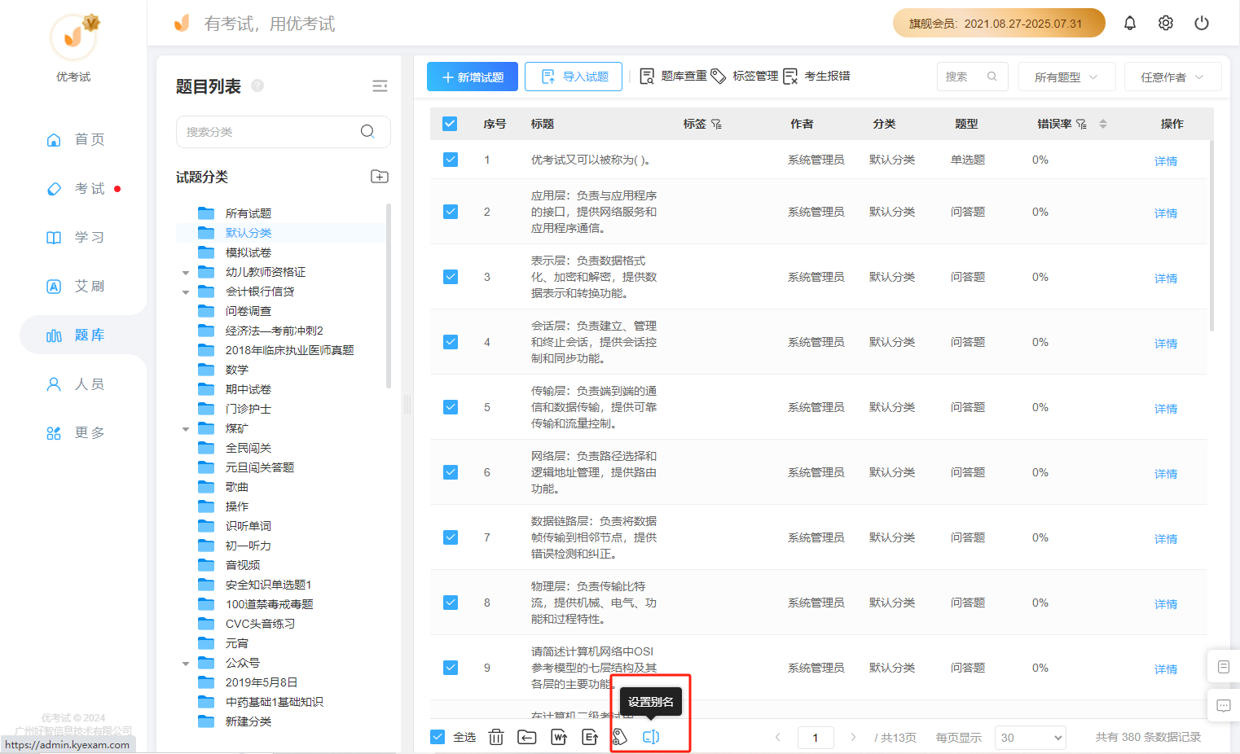This screenshot has height=754, width=1240.
Task: Open 标签管理
Action: [x=745, y=76]
